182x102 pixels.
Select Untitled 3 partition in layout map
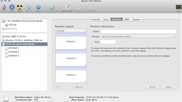click(71, 75)
